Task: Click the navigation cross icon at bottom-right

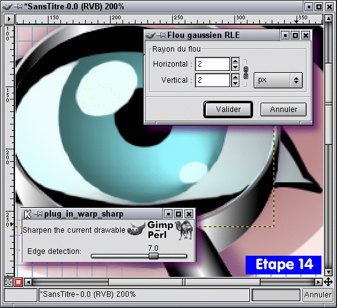Action: 328,282
